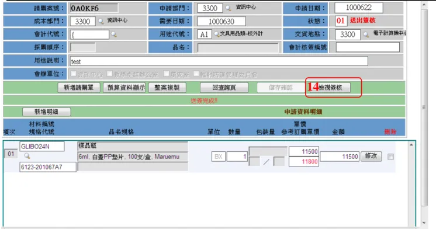Click the red 送出簽核 status text
This screenshot has width=436, height=229.
pyautogui.click(x=362, y=20)
